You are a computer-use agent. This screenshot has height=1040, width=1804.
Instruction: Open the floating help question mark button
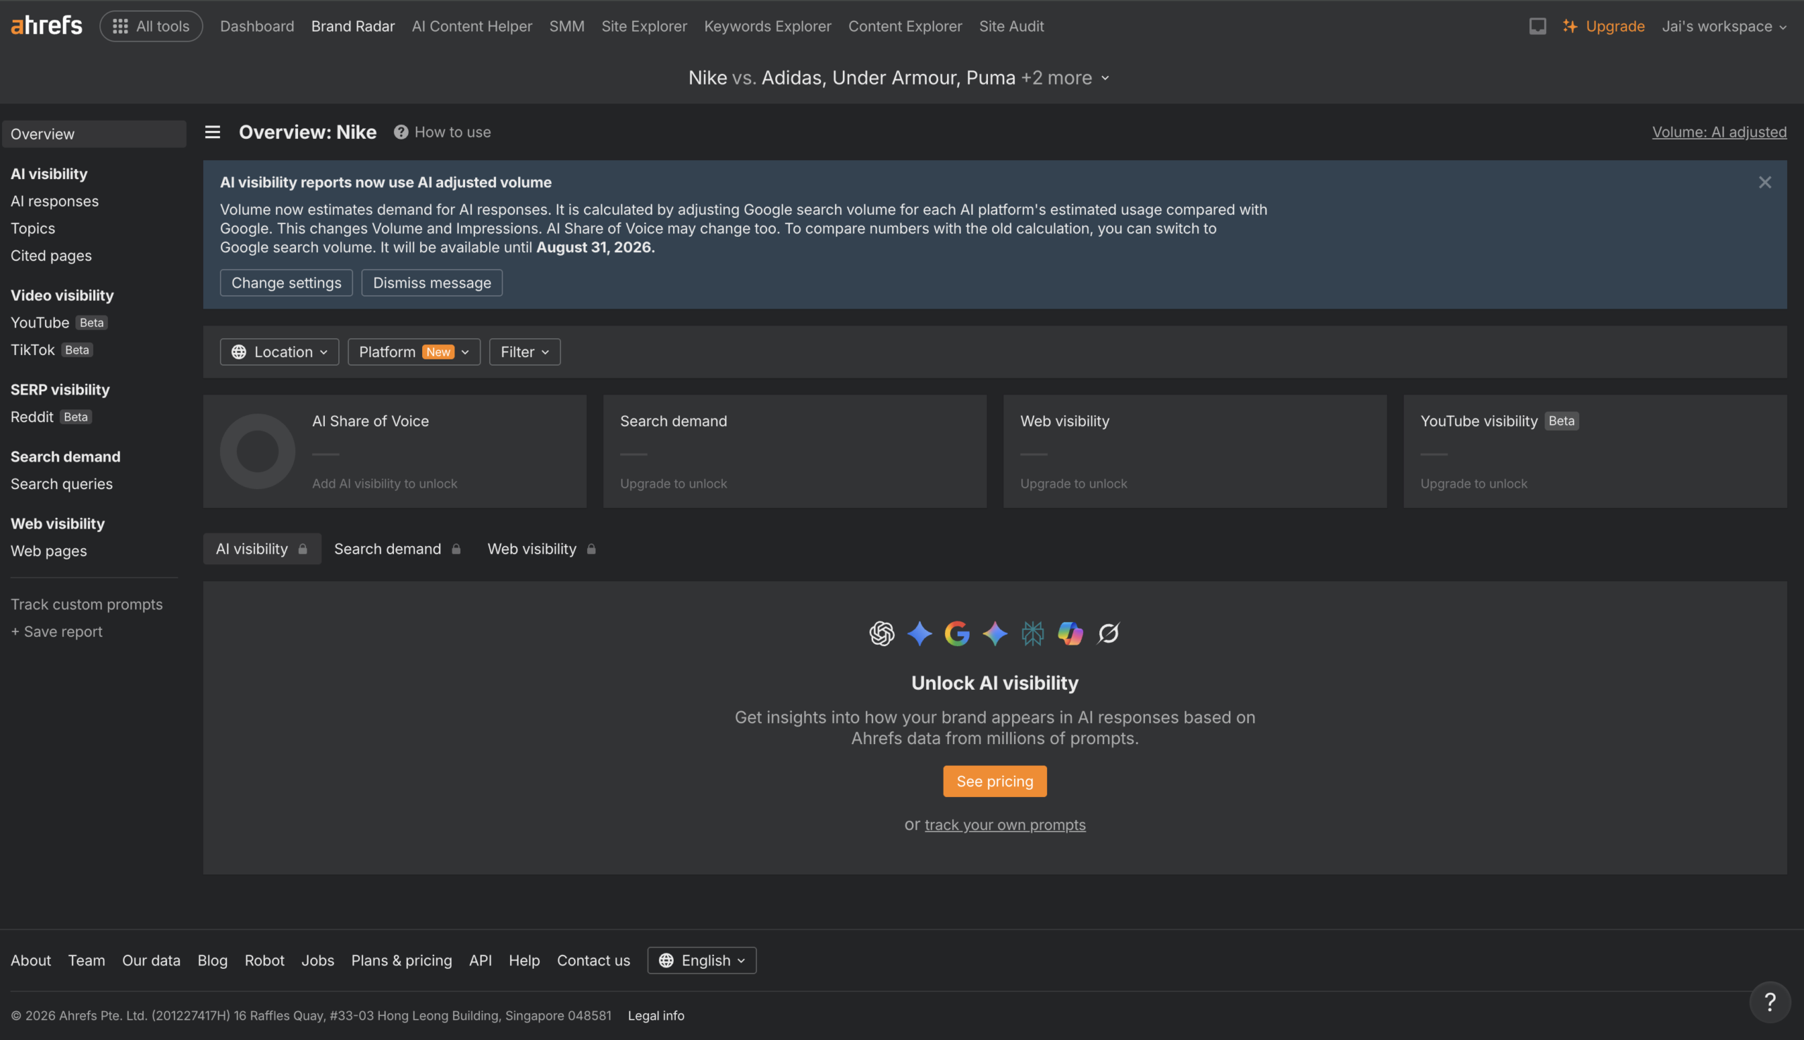click(x=1769, y=1002)
